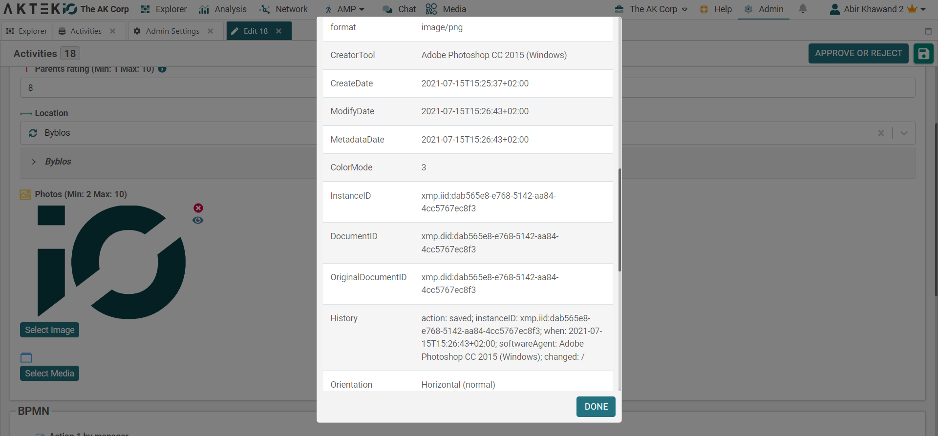Click the ModifyDate row label
The image size is (938, 436).
click(x=352, y=111)
